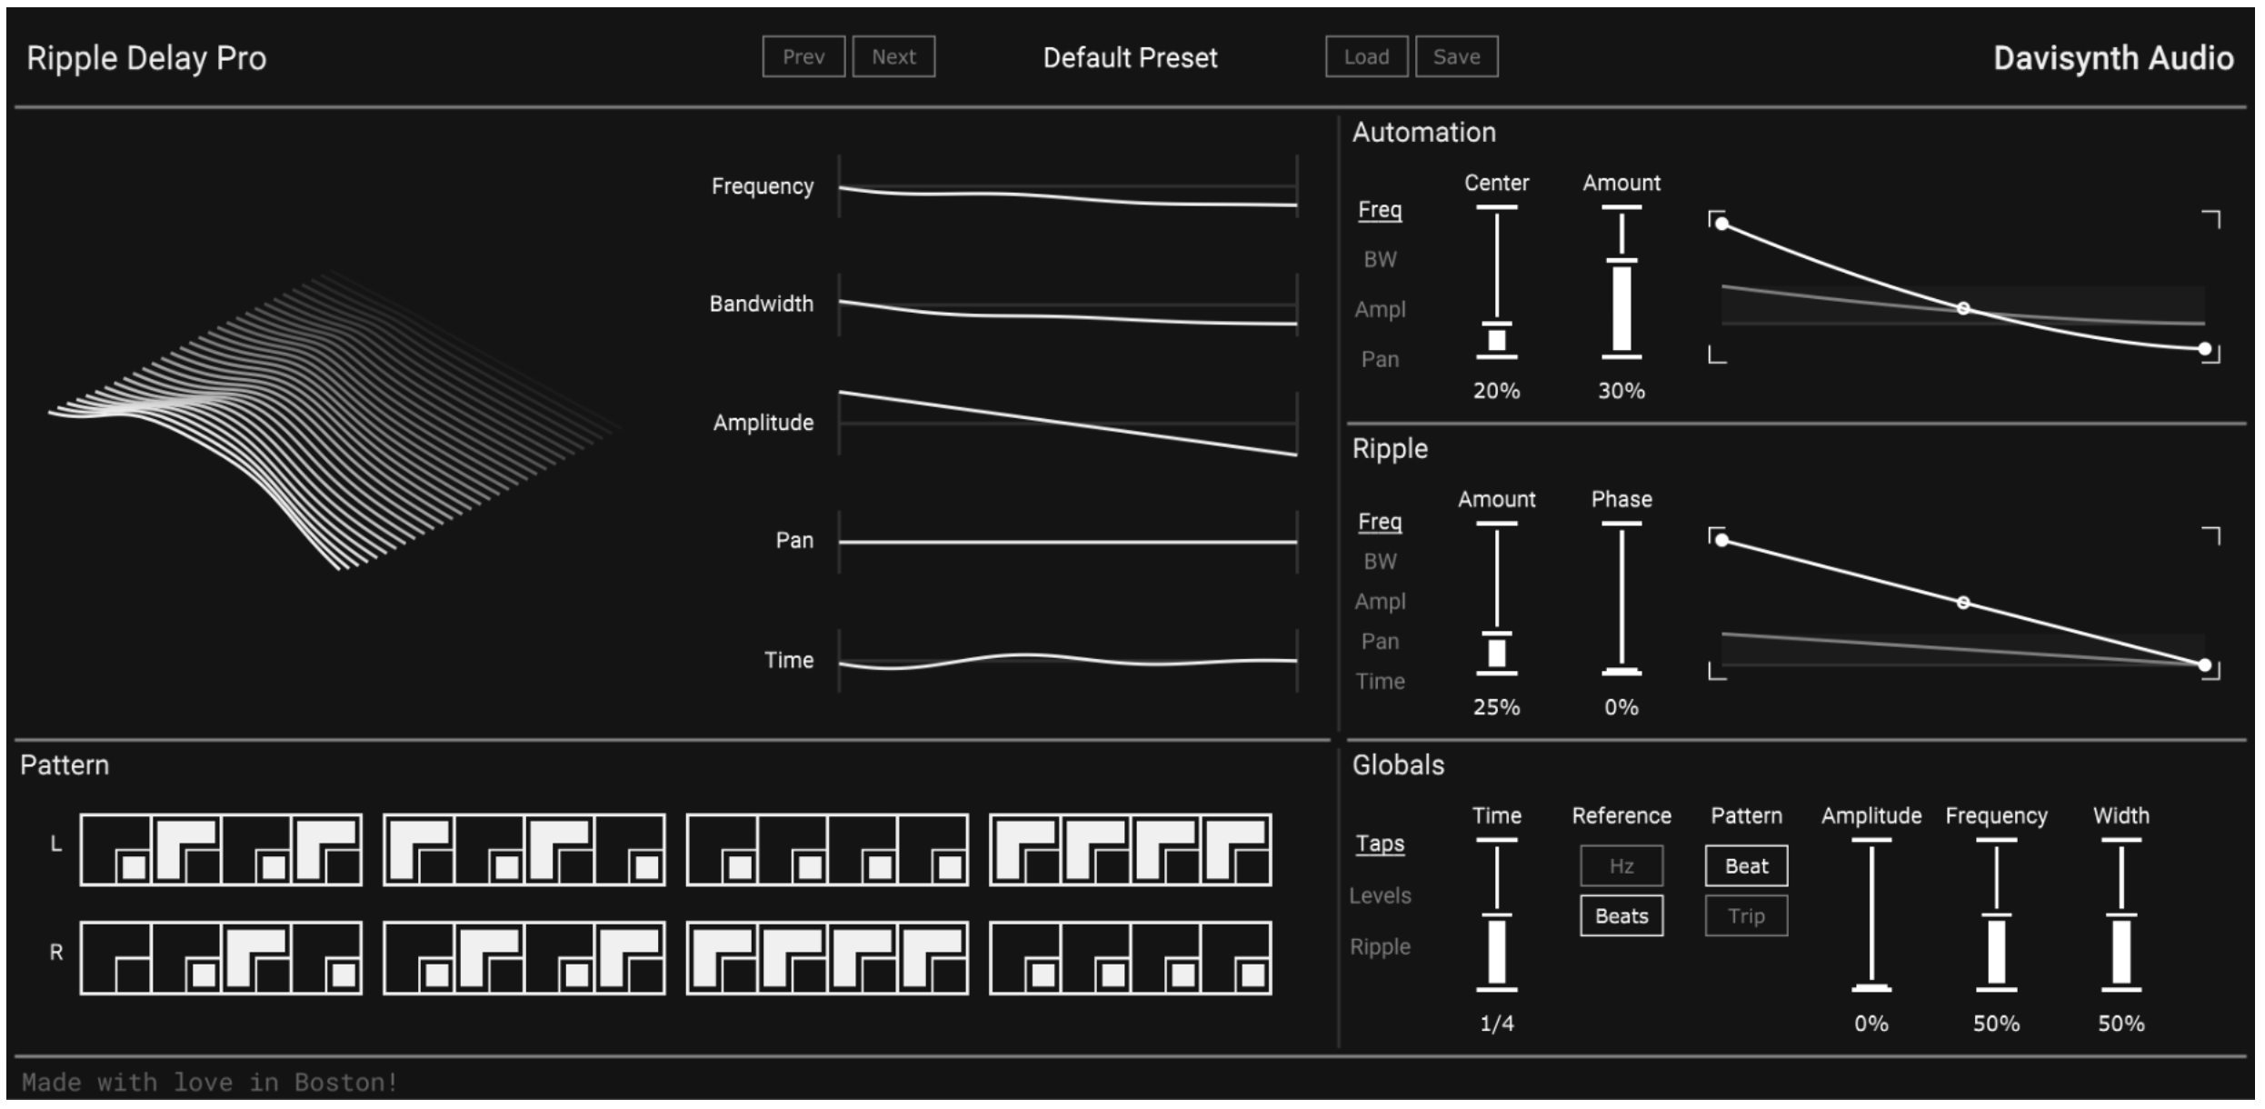Go to the next preset
This screenshot has width=2265, height=1109.
[893, 55]
